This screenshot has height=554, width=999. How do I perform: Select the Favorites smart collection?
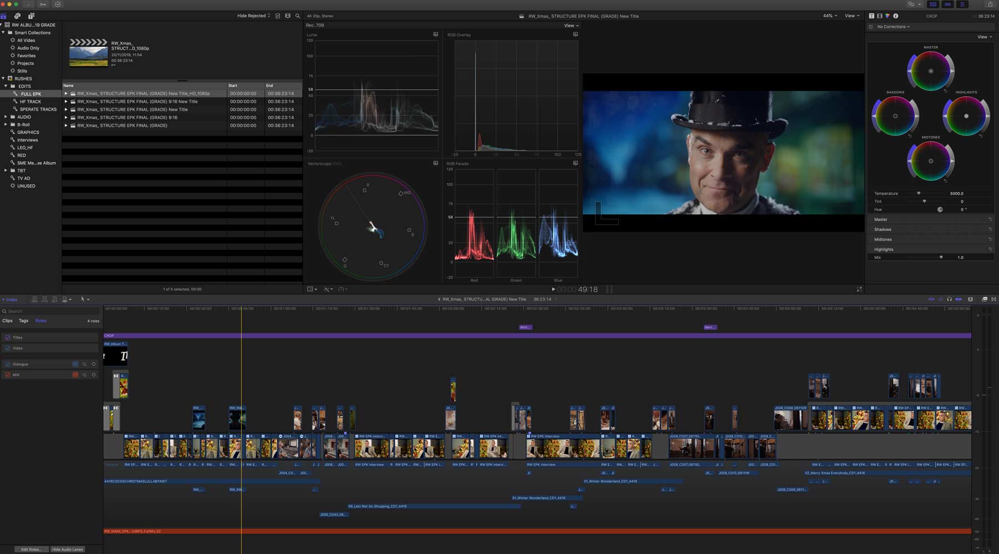(x=26, y=56)
